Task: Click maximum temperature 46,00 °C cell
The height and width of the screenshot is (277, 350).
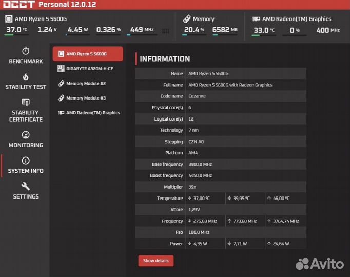Action: tap(286, 199)
